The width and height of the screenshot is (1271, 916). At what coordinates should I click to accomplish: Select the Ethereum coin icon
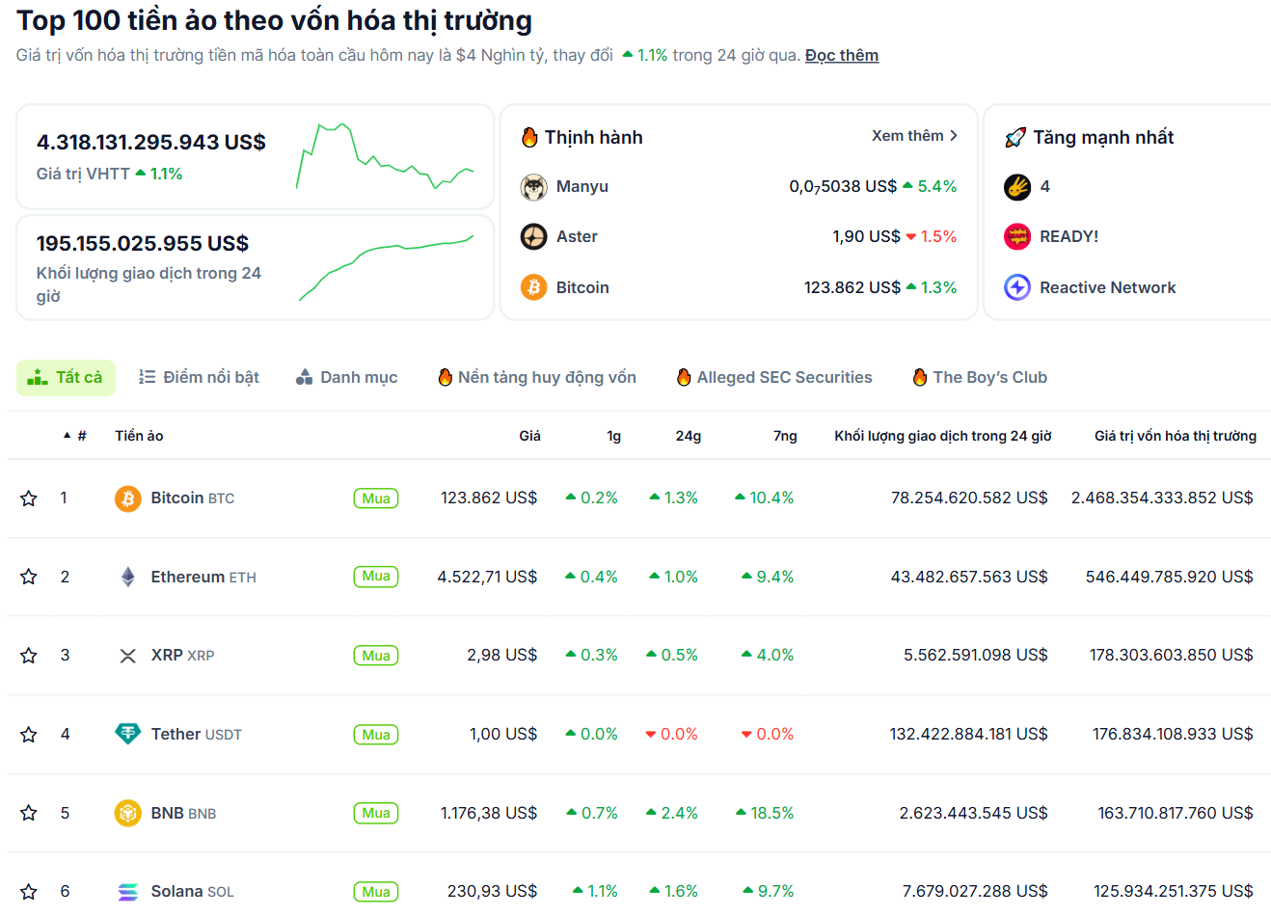pyautogui.click(x=127, y=577)
